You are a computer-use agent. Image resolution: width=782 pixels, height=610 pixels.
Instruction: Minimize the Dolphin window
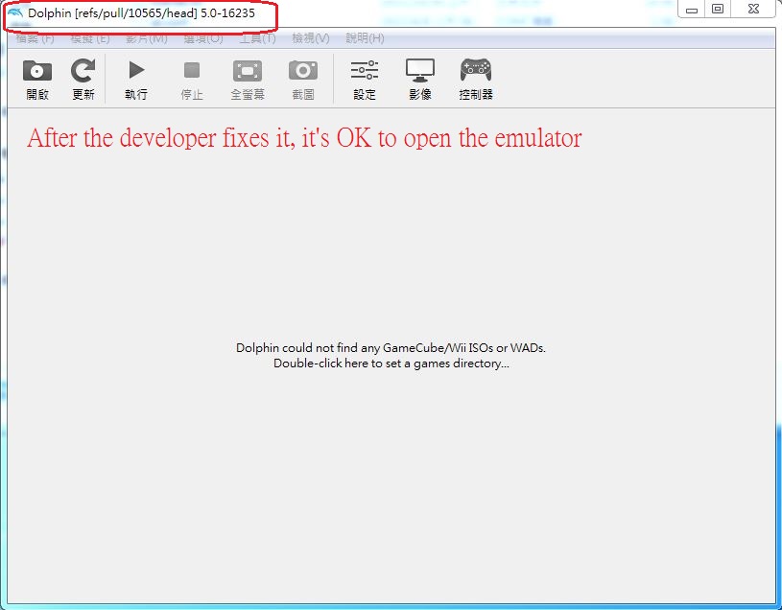[691, 10]
